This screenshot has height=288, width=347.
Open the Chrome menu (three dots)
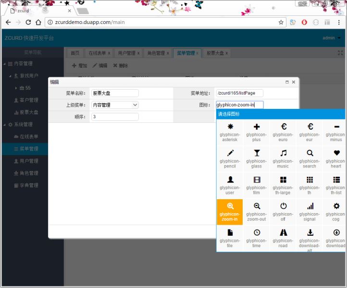coord(339,23)
